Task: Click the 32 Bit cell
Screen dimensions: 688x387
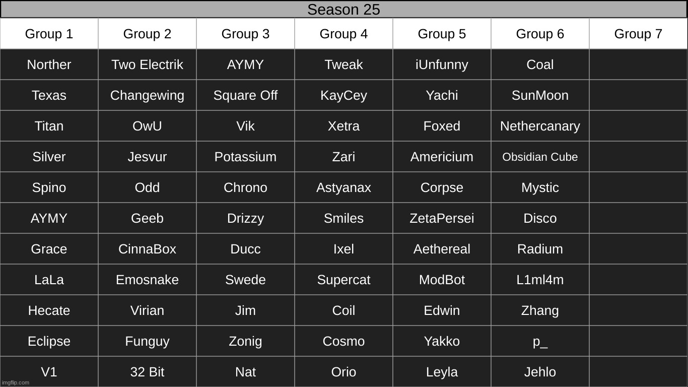Action: (147, 372)
